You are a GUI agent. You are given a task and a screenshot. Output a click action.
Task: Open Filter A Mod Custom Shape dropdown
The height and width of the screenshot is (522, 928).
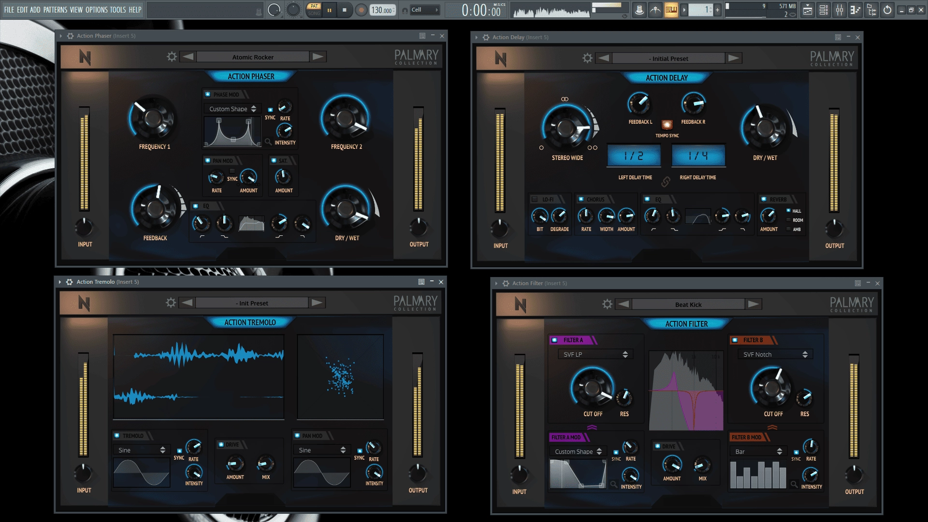click(x=578, y=451)
